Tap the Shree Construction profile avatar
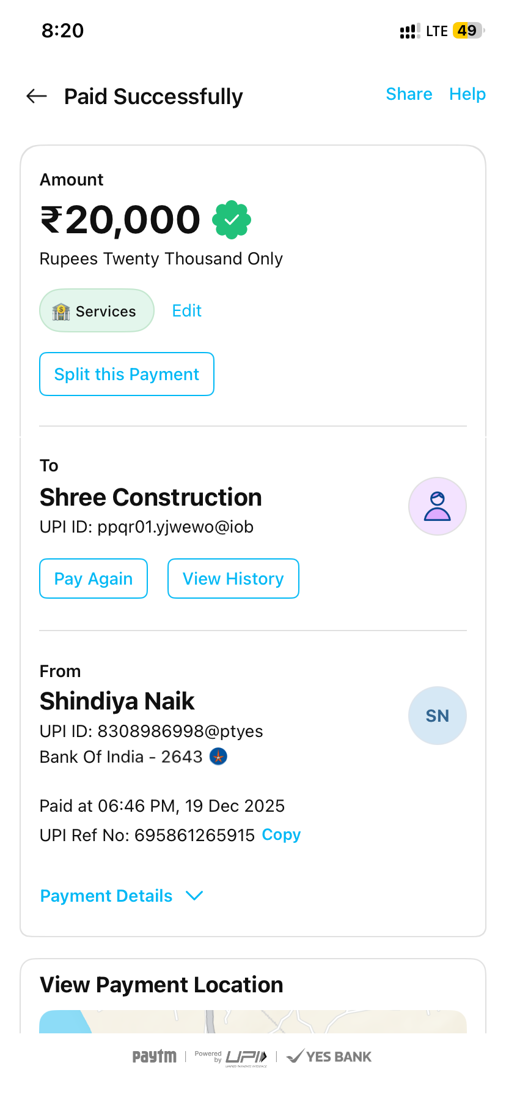Viewport: 506px width, 1097px height. coord(437,506)
